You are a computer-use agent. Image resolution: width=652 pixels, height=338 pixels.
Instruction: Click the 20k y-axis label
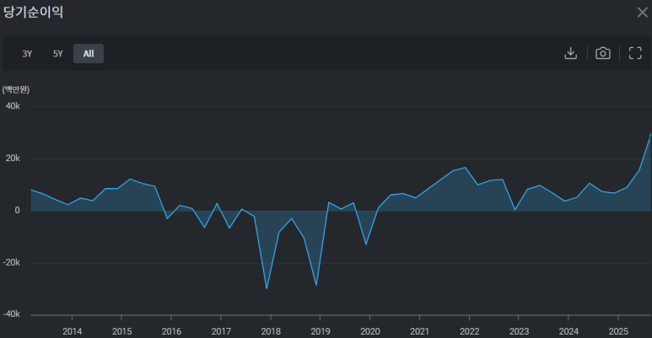13,158
